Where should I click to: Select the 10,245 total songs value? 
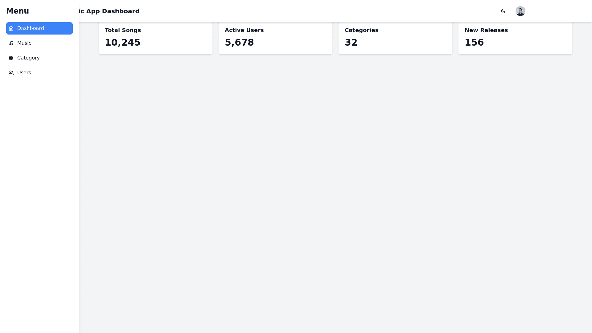(x=123, y=43)
